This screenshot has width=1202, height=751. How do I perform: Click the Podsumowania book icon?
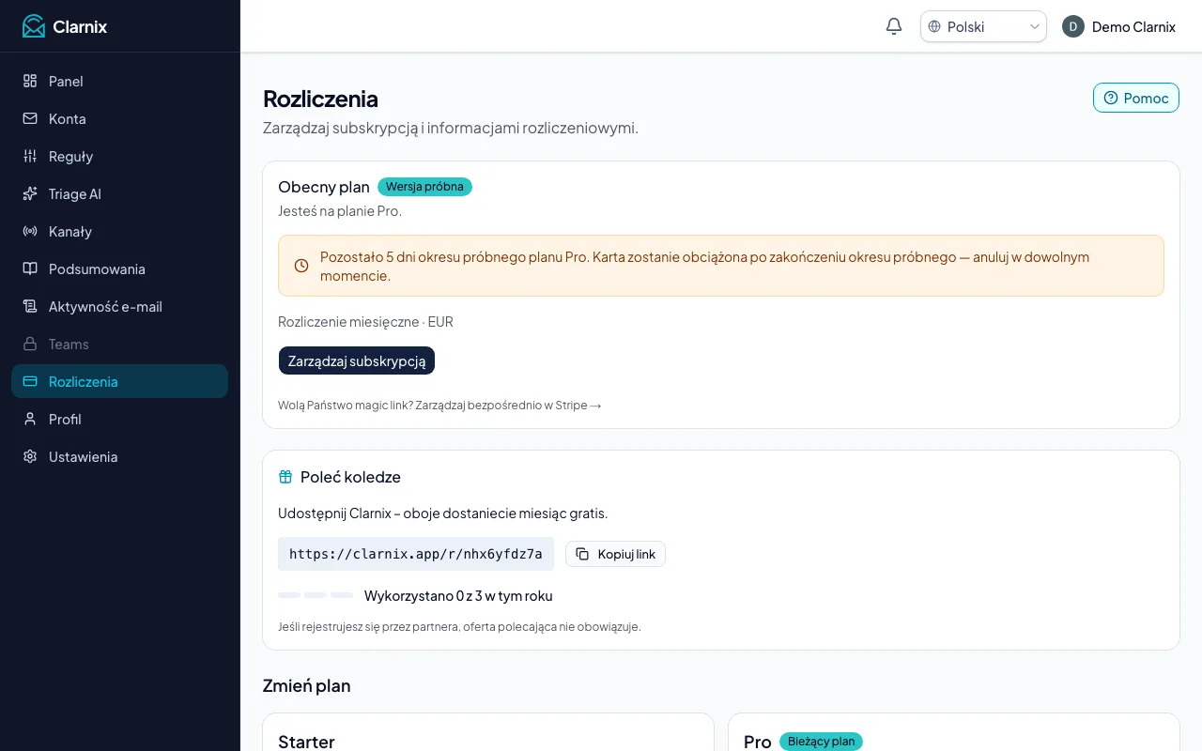pos(30,269)
